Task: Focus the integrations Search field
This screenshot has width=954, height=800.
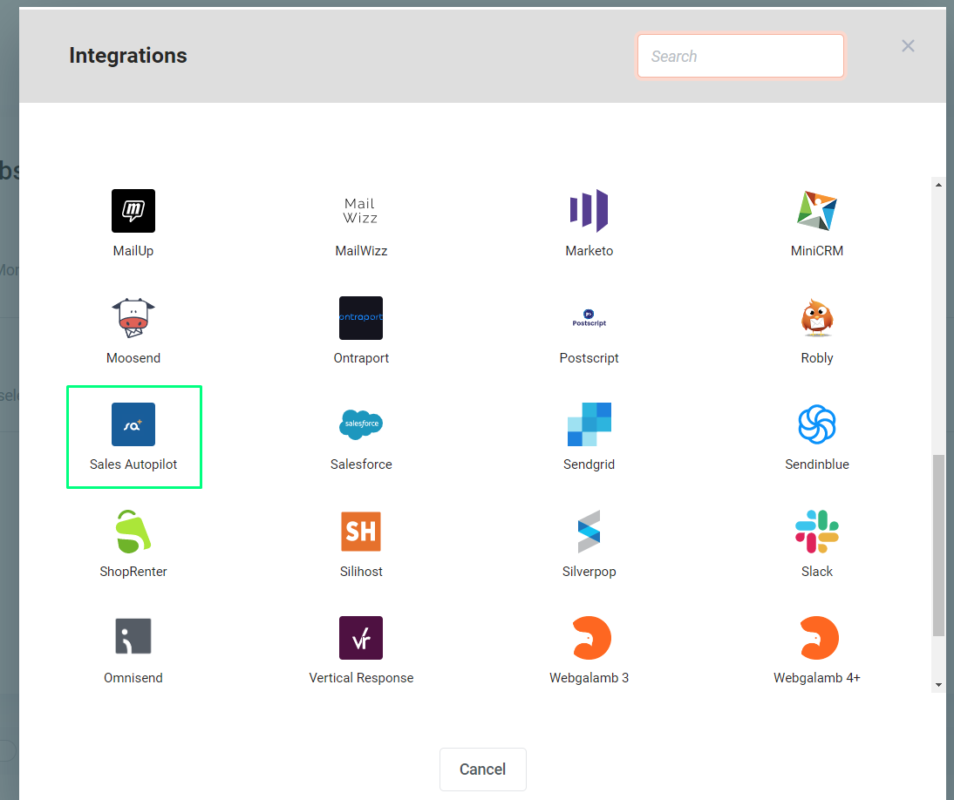Action: pos(740,56)
